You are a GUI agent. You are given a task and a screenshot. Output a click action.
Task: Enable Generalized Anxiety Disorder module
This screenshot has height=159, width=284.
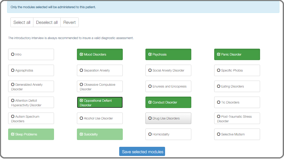31,86
